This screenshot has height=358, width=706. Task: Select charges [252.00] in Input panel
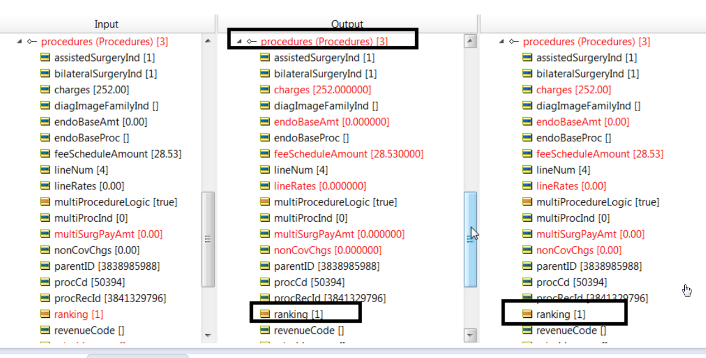[x=92, y=90]
